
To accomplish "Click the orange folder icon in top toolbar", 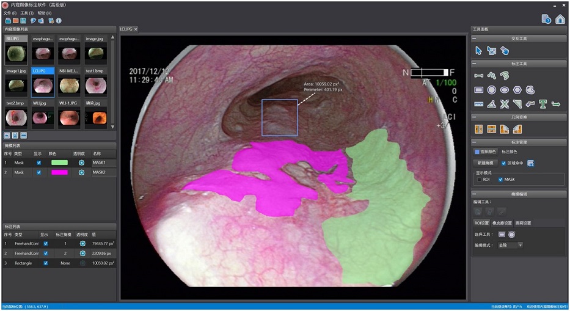I will pos(16,21).
